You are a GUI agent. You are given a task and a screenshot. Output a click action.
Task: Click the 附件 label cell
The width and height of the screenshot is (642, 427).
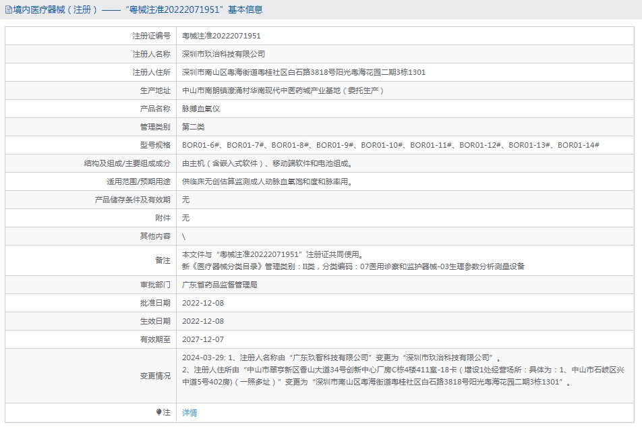click(x=90, y=218)
